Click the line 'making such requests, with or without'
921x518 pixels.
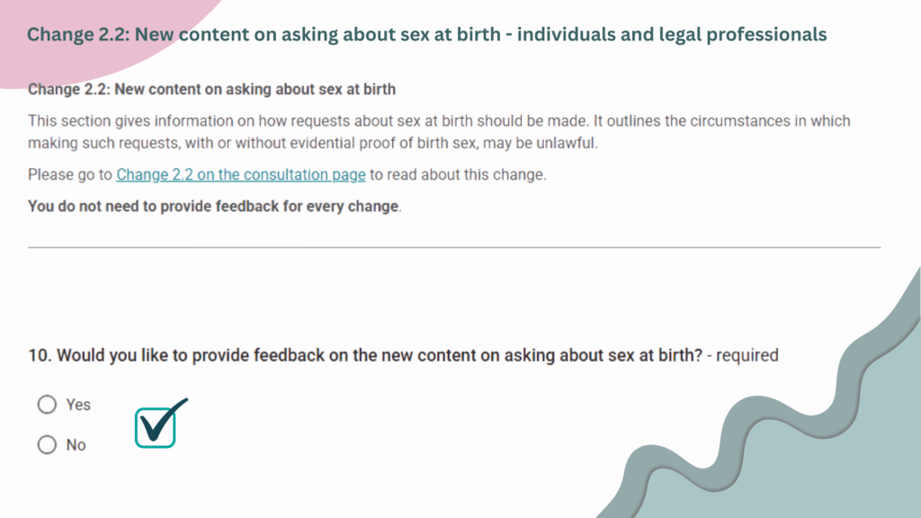(312, 143)
